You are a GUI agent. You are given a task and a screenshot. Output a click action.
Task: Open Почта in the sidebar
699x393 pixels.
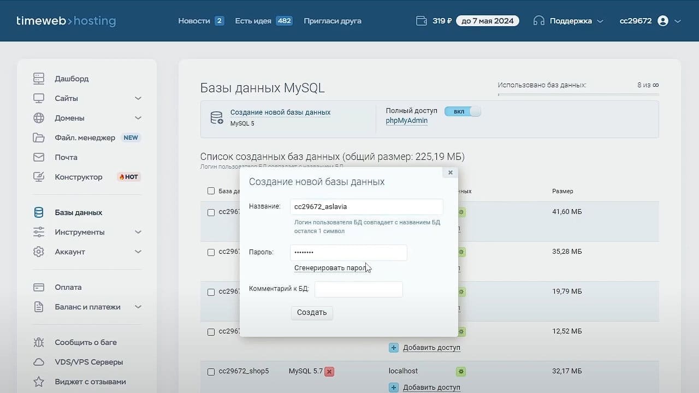click(66, 157)
